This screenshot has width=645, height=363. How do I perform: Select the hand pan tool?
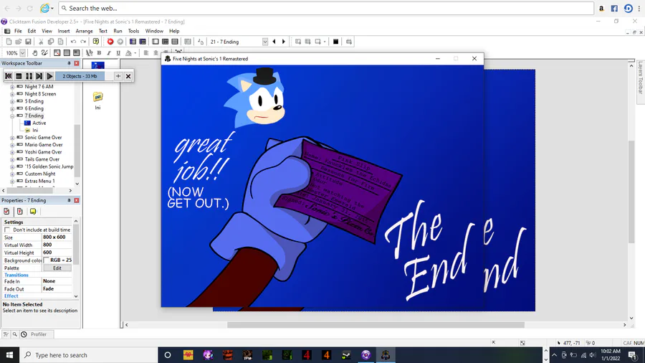pyautogui.click(x=35, y=52)
